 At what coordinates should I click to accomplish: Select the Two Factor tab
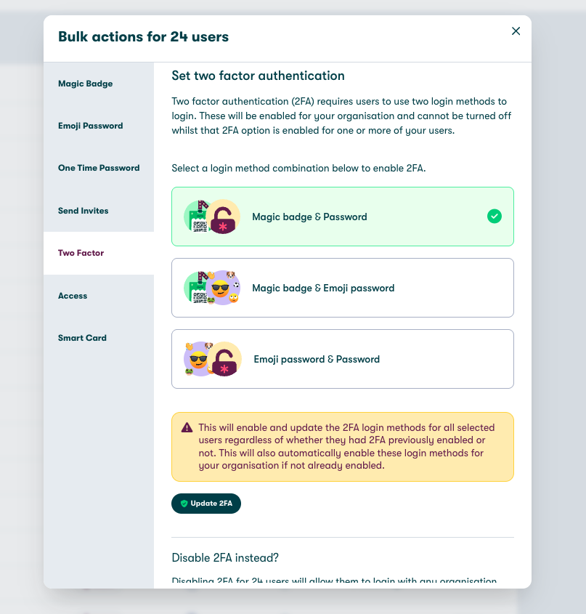point(99,253)
